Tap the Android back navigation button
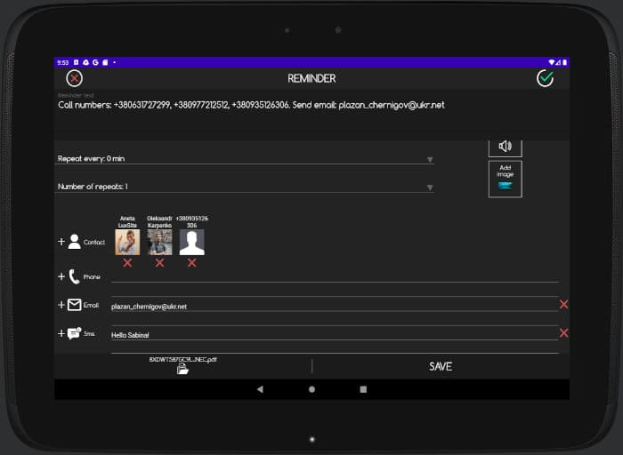This screenshot has height=455, width=623. coord(260,389)
